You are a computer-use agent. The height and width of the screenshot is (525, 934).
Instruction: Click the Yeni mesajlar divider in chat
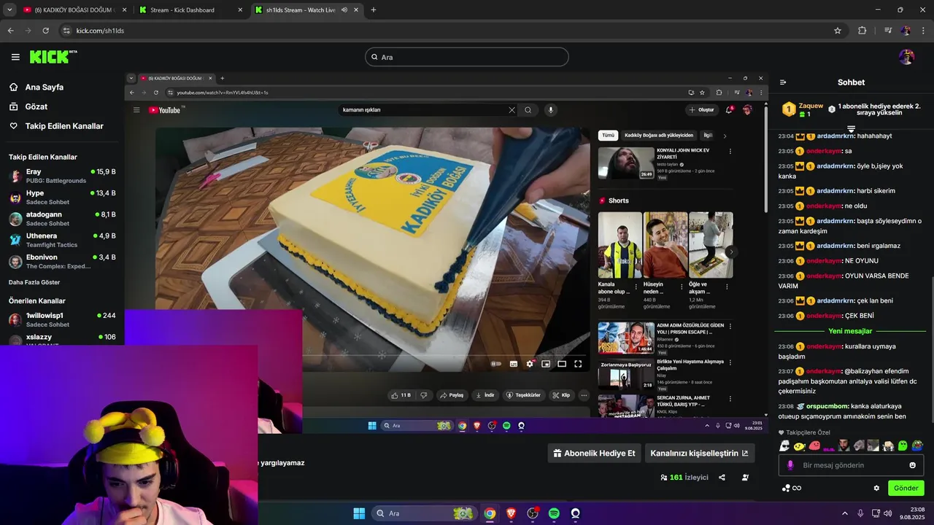(x=850, y=331)
